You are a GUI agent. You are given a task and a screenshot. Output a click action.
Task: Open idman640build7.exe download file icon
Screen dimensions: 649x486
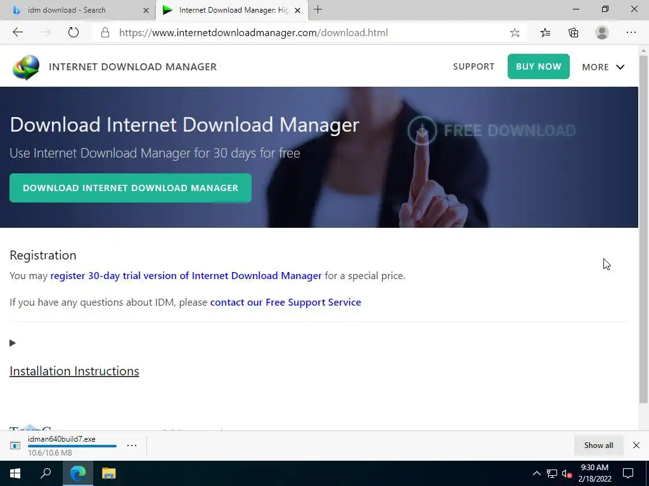coord(15,445)
